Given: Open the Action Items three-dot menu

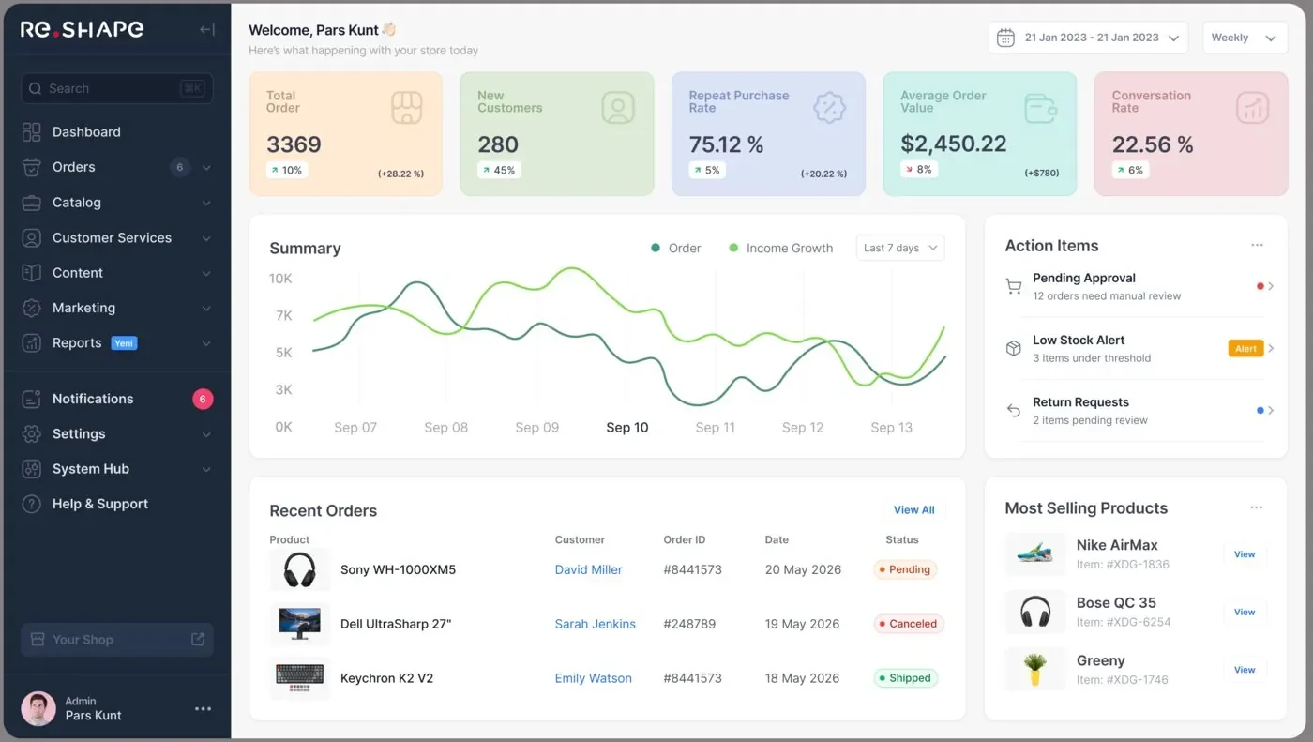Looking at the screenshot, I should pos(1257,245).
